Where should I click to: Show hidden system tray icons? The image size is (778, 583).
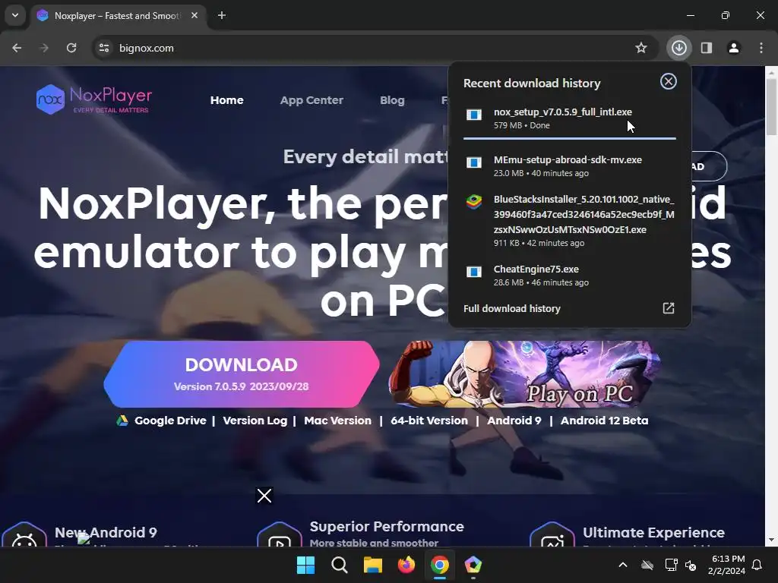pyautogui.click(x=623, y=565)
